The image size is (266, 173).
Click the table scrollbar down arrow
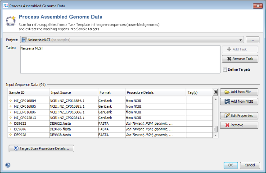[x=216, y=135]
